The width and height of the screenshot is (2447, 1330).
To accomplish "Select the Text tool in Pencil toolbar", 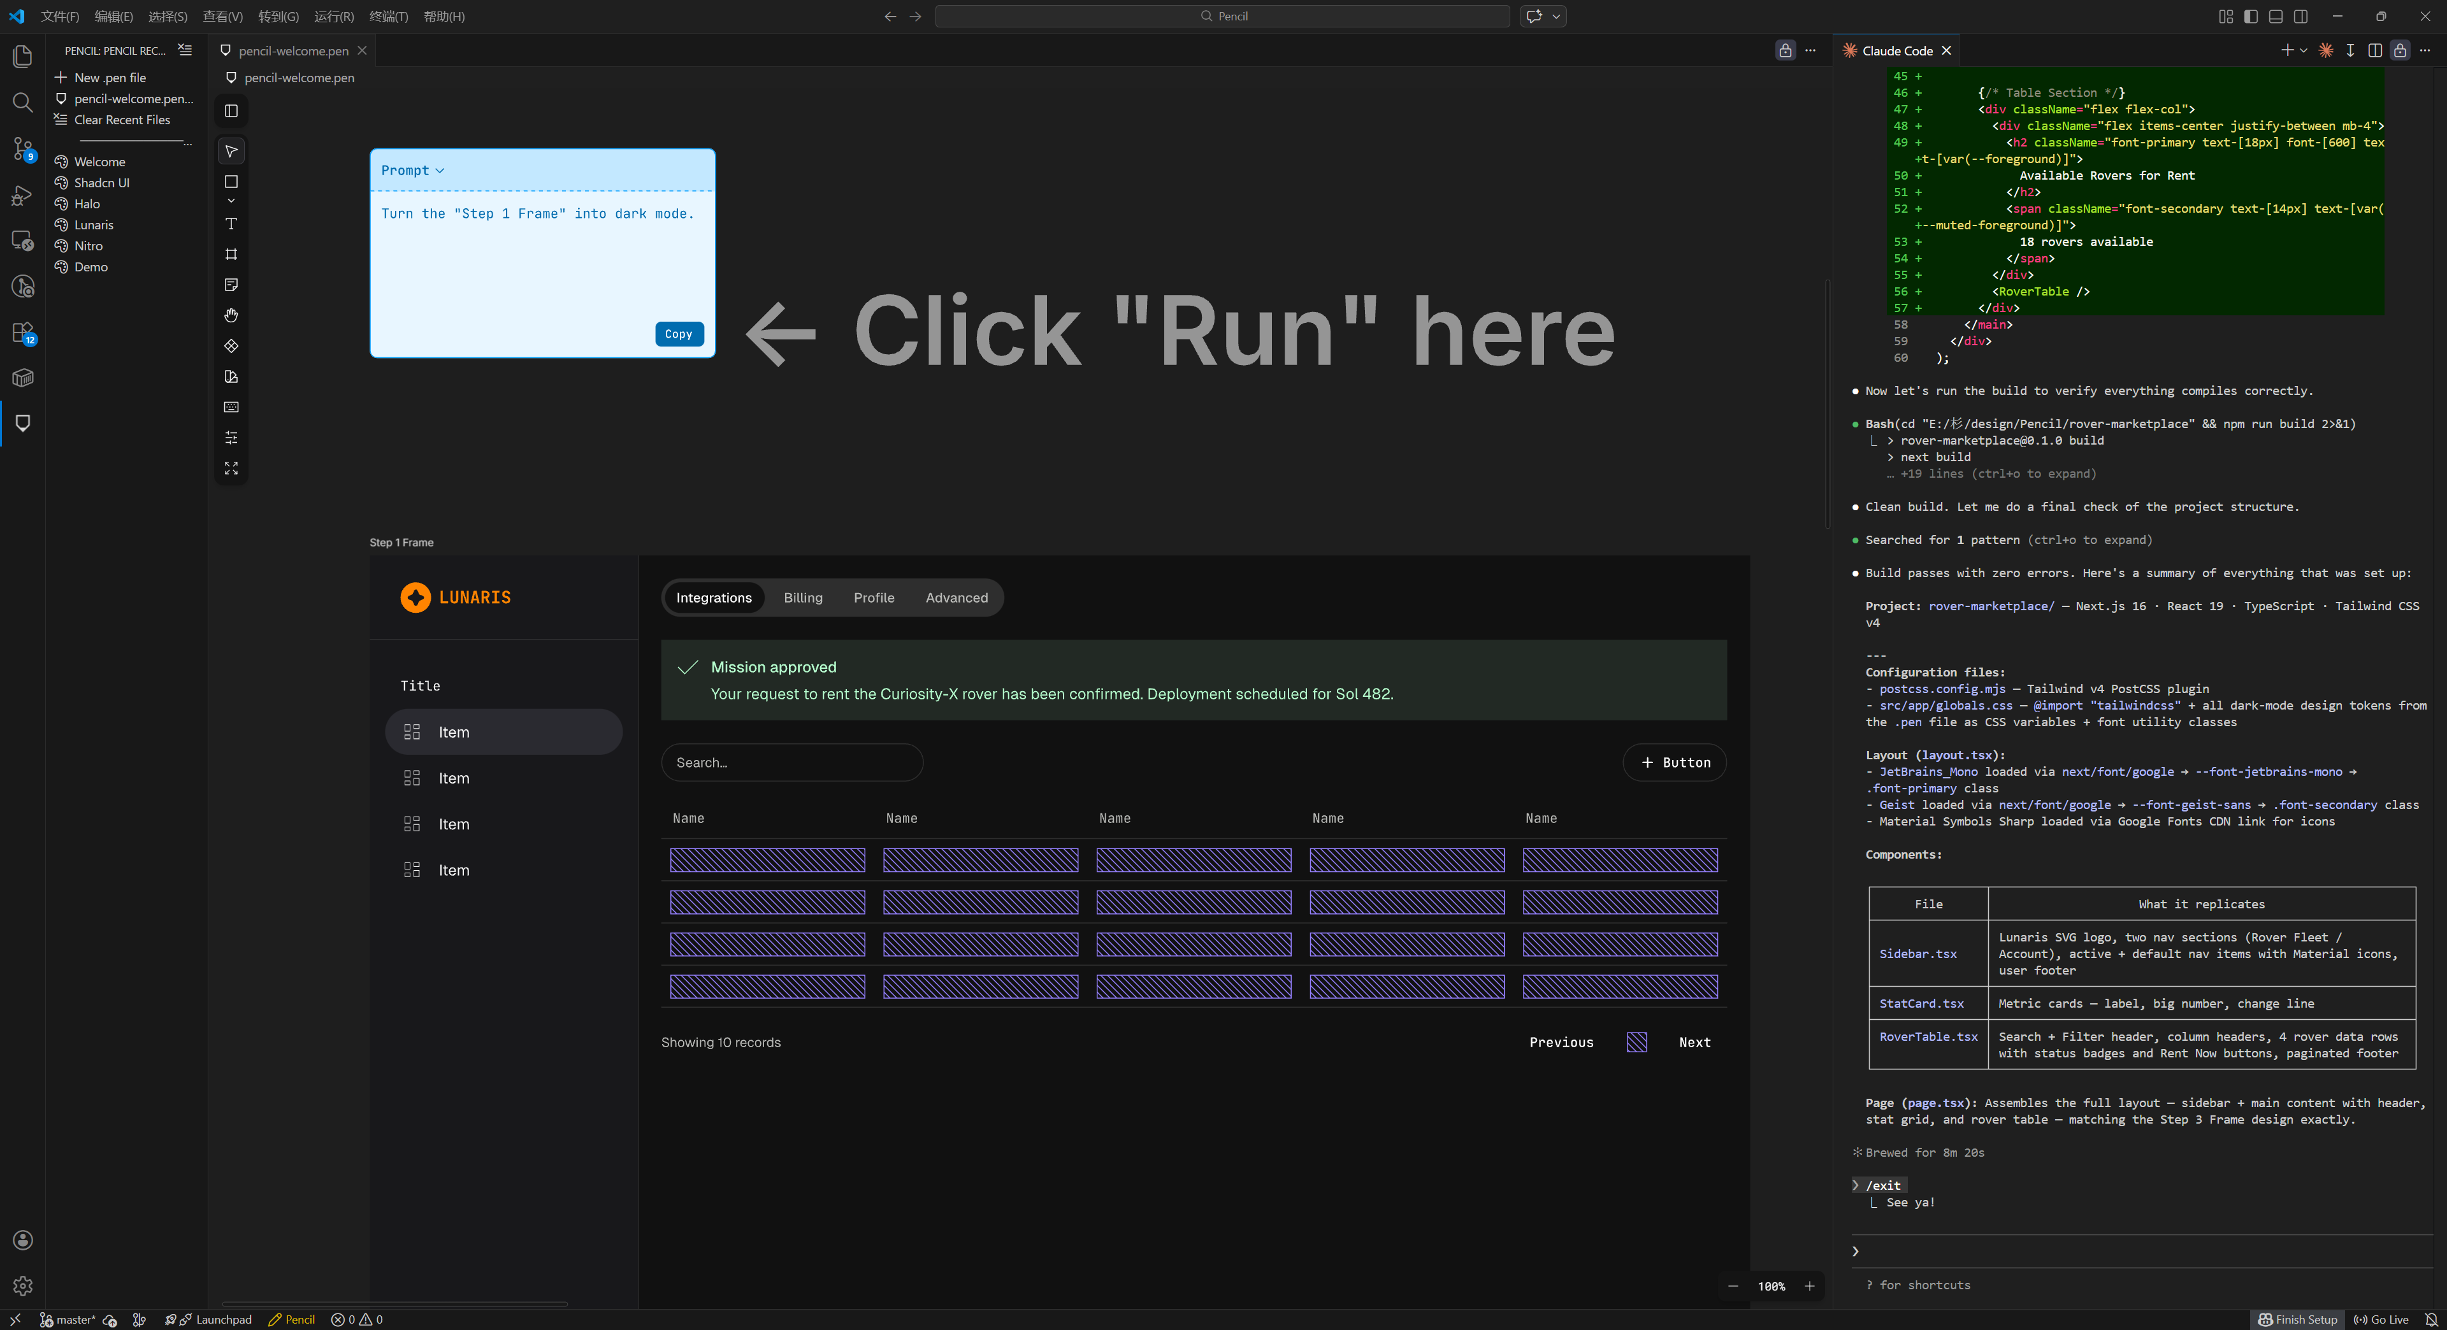I will (x=231, y=224).
